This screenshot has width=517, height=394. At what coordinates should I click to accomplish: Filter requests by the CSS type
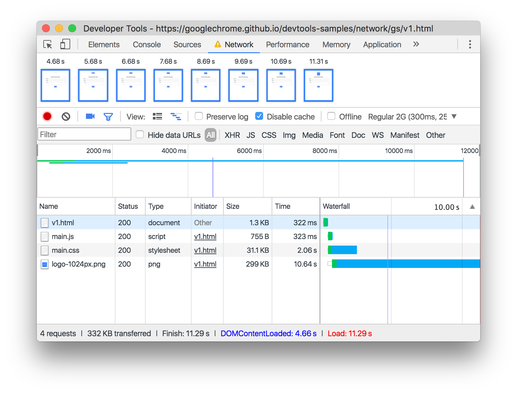click(269, 135)
